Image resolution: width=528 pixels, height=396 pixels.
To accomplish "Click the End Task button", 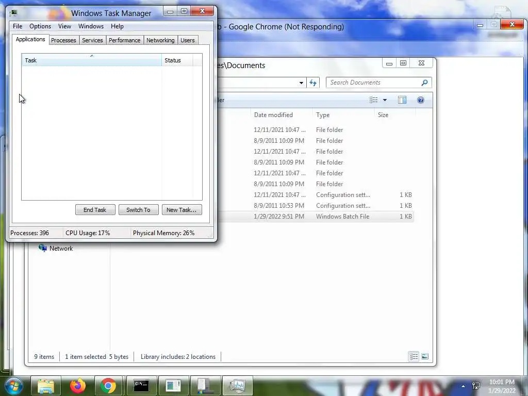I will (x=95, y=210).
